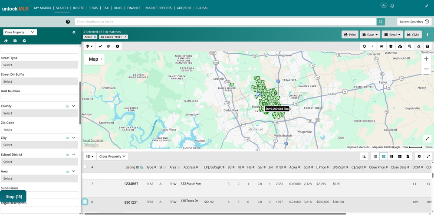Open the ADD/EDIT menu
This screenshot has height=215, width=434.
(184, 8)
